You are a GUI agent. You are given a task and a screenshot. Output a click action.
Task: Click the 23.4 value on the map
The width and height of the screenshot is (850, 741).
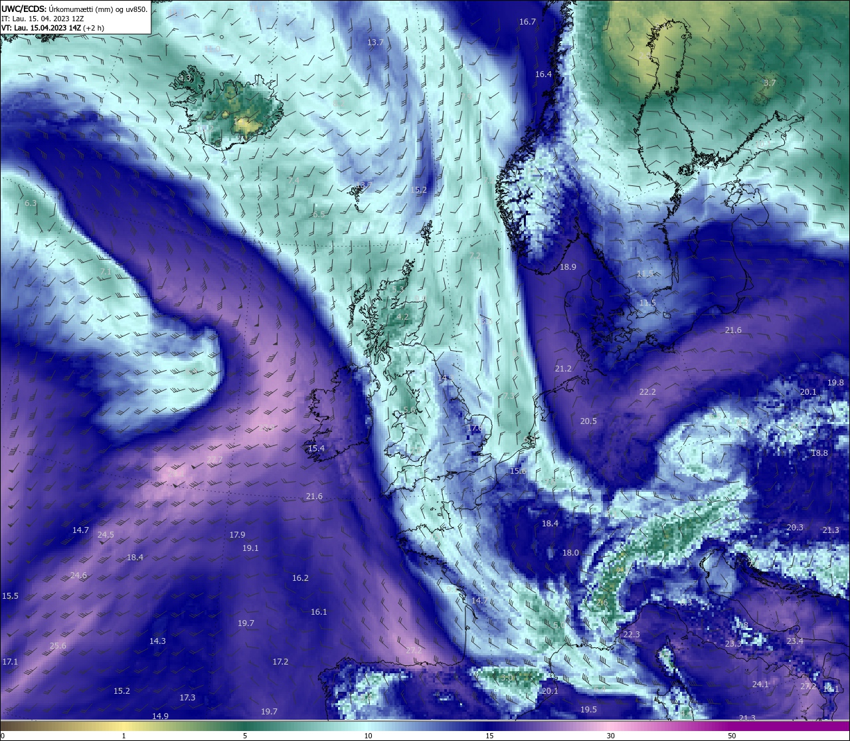(795, 641)
